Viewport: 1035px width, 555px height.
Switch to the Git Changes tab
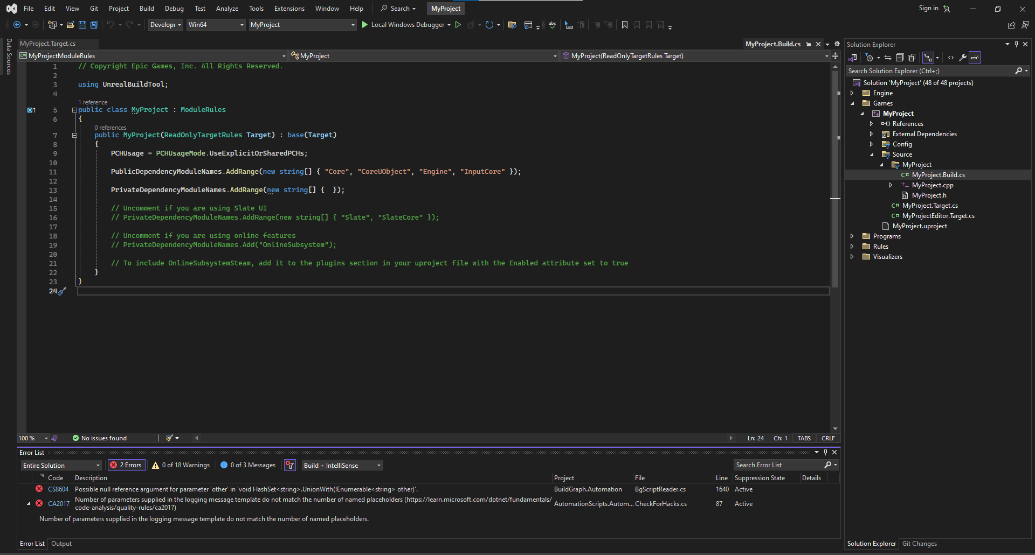[x=920, y=544]
